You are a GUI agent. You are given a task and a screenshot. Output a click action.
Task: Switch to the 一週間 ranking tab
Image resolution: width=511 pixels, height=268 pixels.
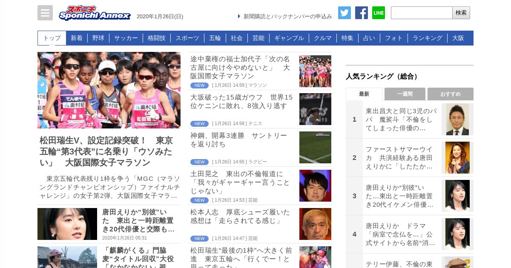tap(405, 94)
